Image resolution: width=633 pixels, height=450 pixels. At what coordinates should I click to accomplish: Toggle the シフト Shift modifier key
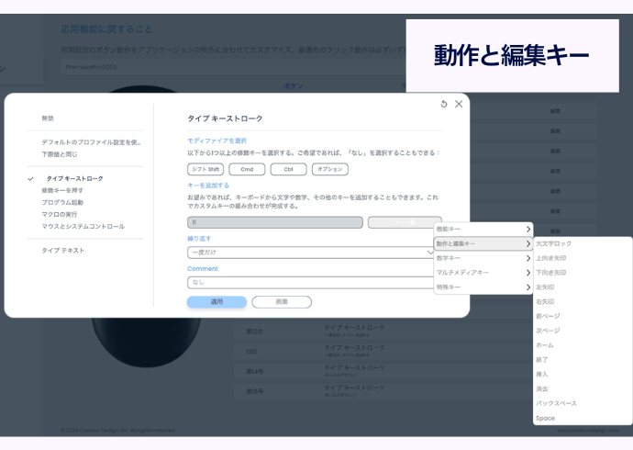pos(205,169)
